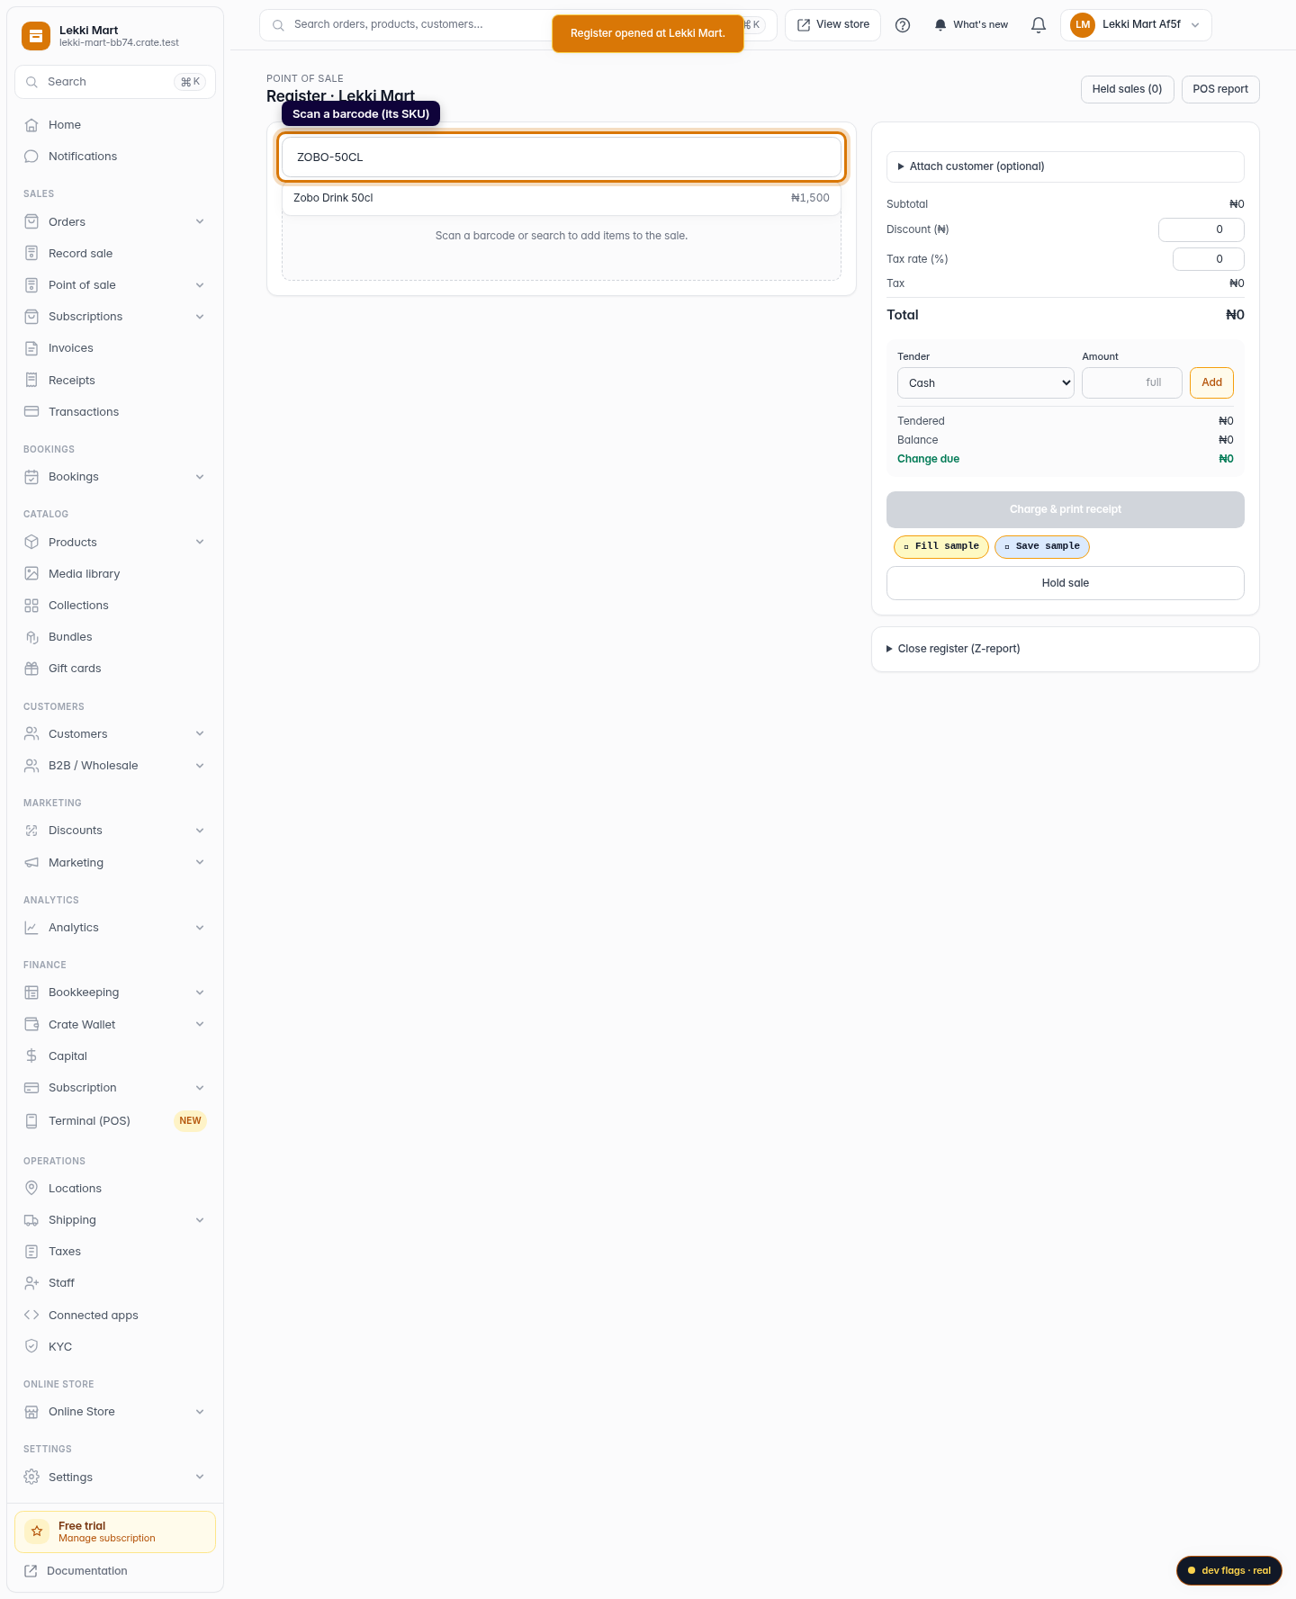Viewport: 1296px width, 1599px height.
Task: Open Customers in the sidebar
Action: 115,734
